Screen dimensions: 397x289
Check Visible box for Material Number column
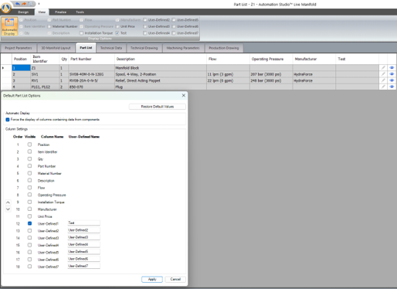[29, 173]
